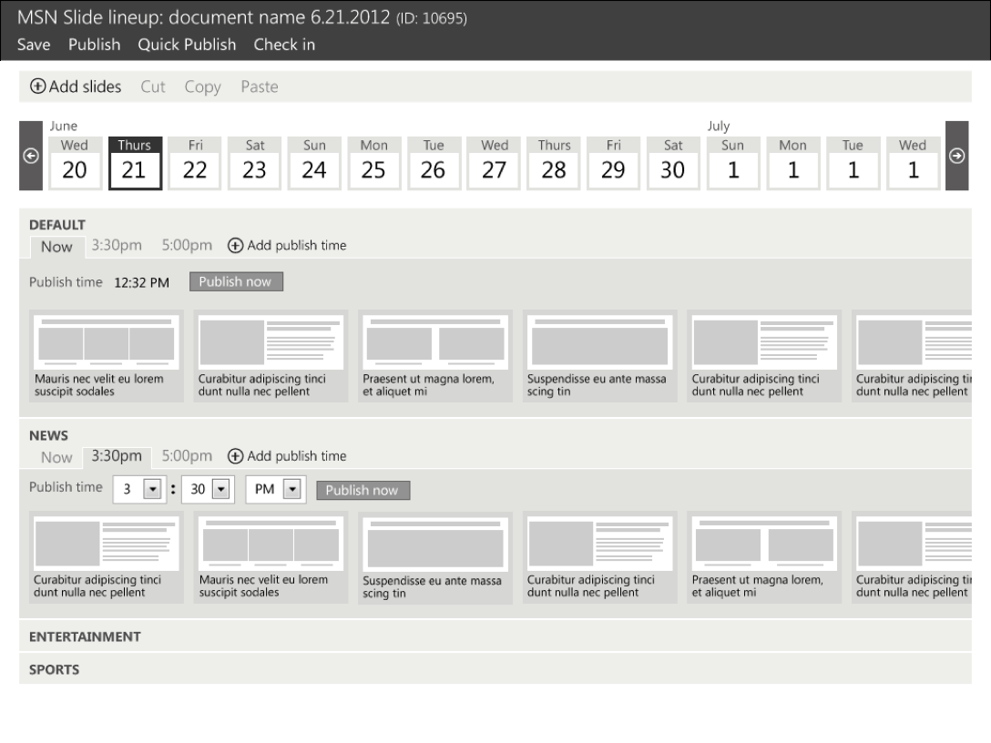This screenshot has width=991, height=743.
Task: Add publish time in DEFAULT section
Action: click(x=287, y=245)
